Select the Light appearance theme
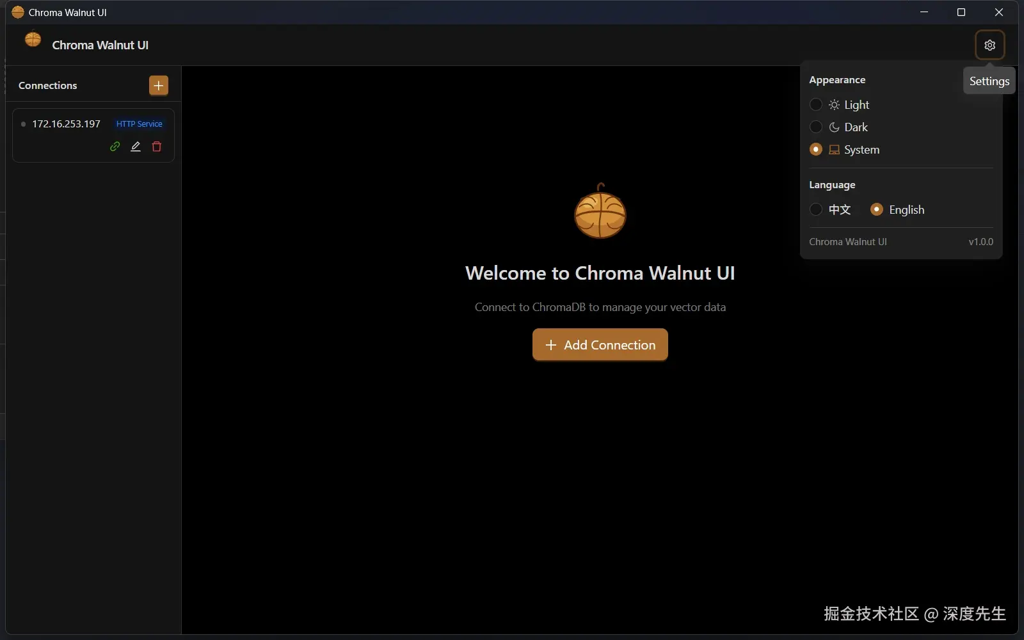The width and height of the screenshot is (1024, 640). (x=816, y=104)
